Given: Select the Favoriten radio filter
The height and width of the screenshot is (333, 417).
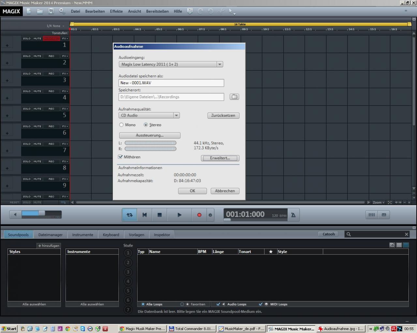Looking at the screenshot, I should coord(182,304).
